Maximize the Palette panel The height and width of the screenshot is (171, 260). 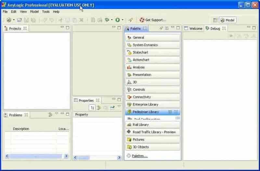click(x=178, y=28)
